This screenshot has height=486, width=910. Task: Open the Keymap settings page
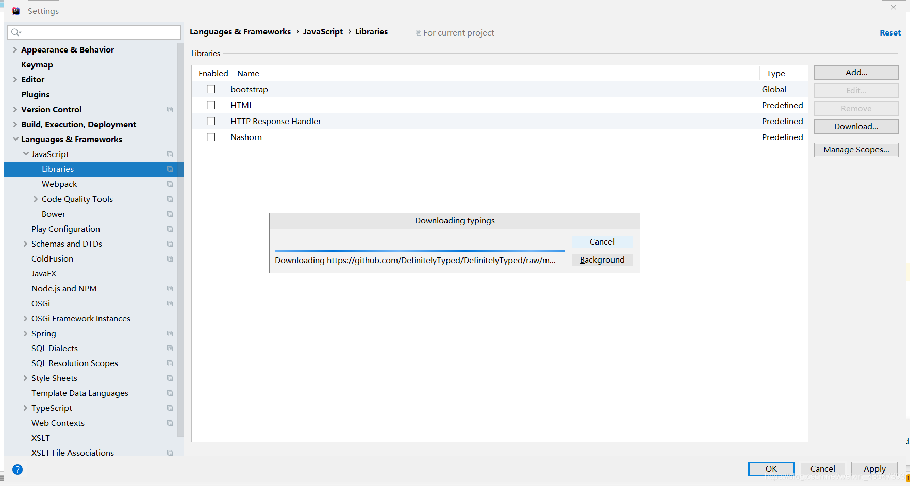37,65
